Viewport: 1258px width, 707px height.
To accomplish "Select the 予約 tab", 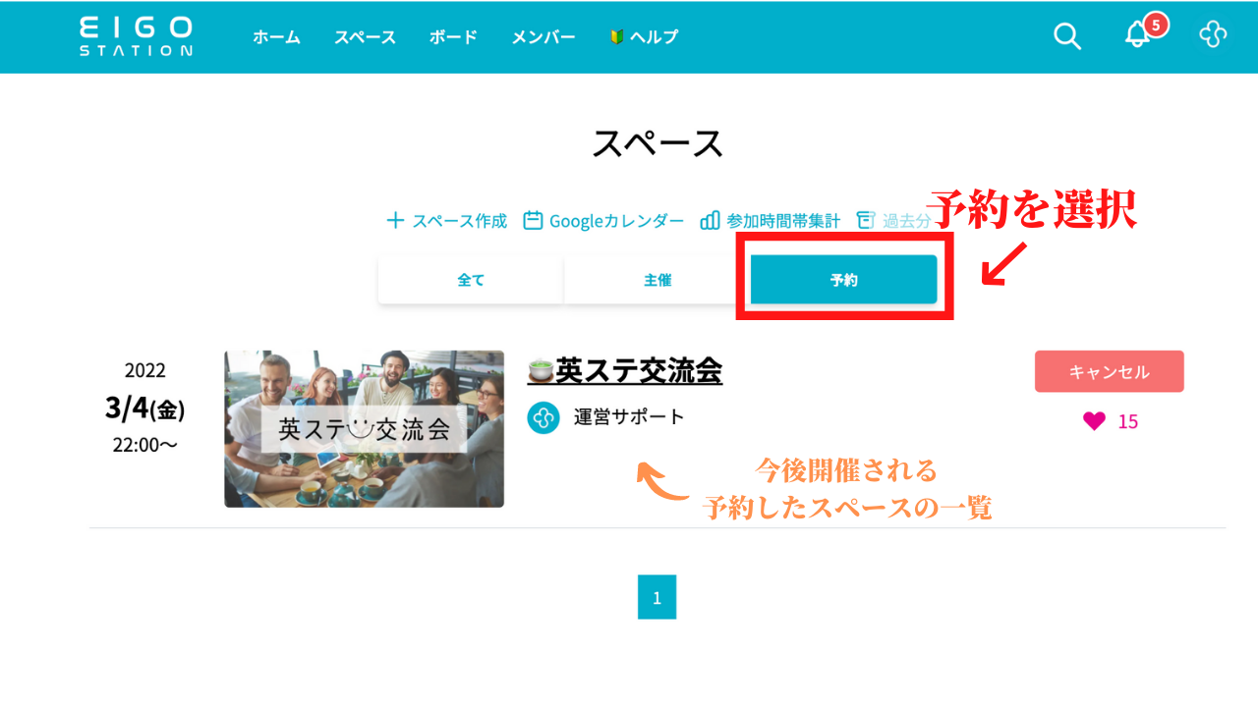I will (843, 280).
